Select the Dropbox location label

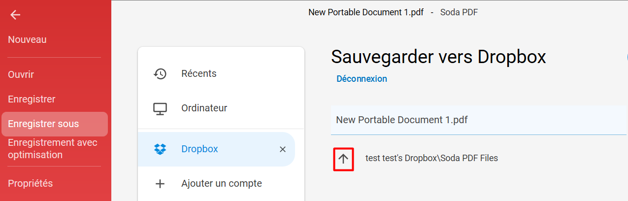point(199,149)
